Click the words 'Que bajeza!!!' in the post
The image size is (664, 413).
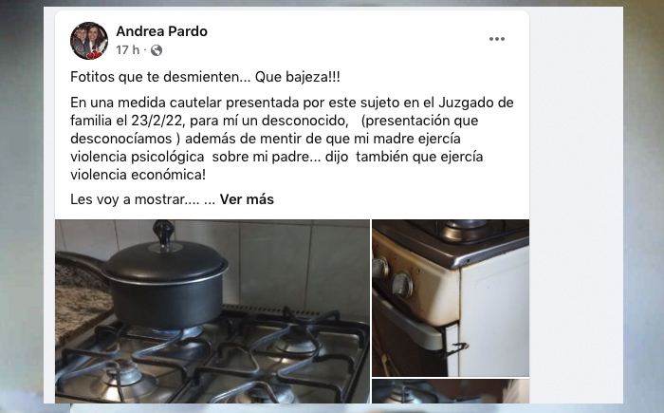coord(297,77)
